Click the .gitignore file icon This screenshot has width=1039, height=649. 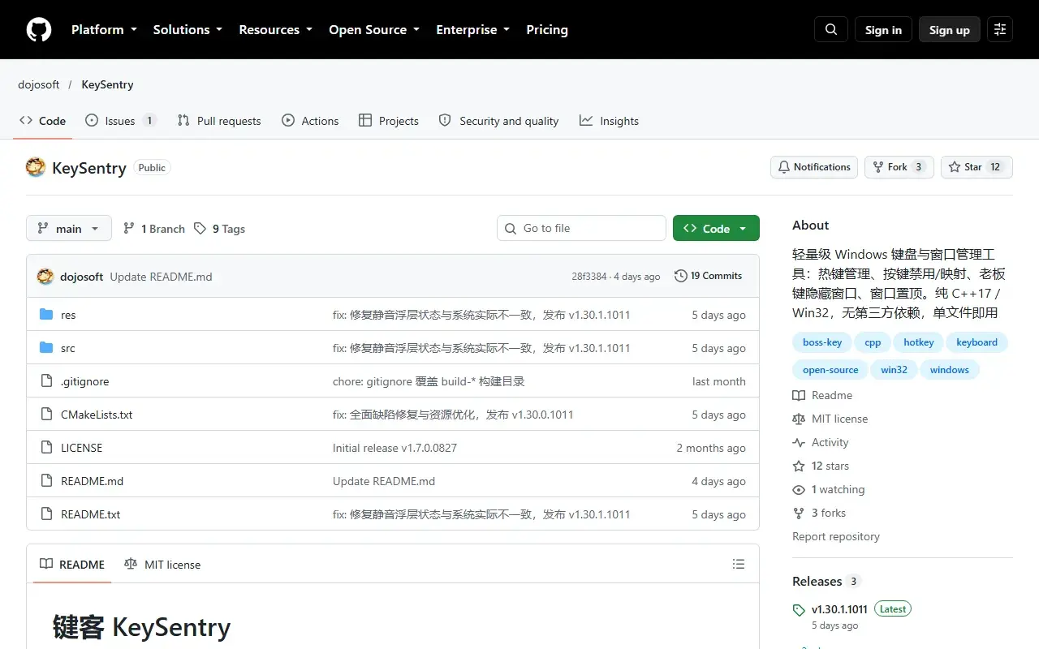click(x=46, y=381)
